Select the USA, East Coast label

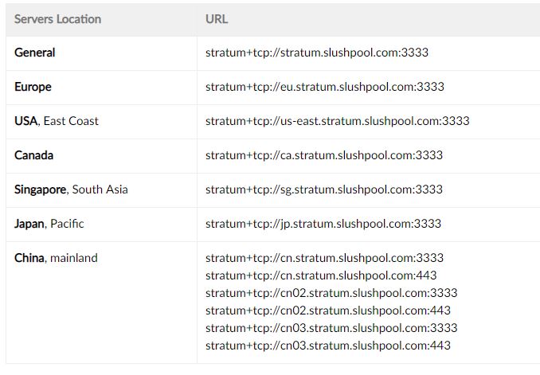56,121
